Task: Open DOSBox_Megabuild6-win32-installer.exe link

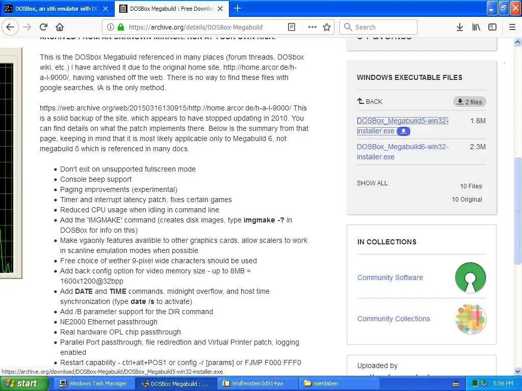Action: pos(403,152)
